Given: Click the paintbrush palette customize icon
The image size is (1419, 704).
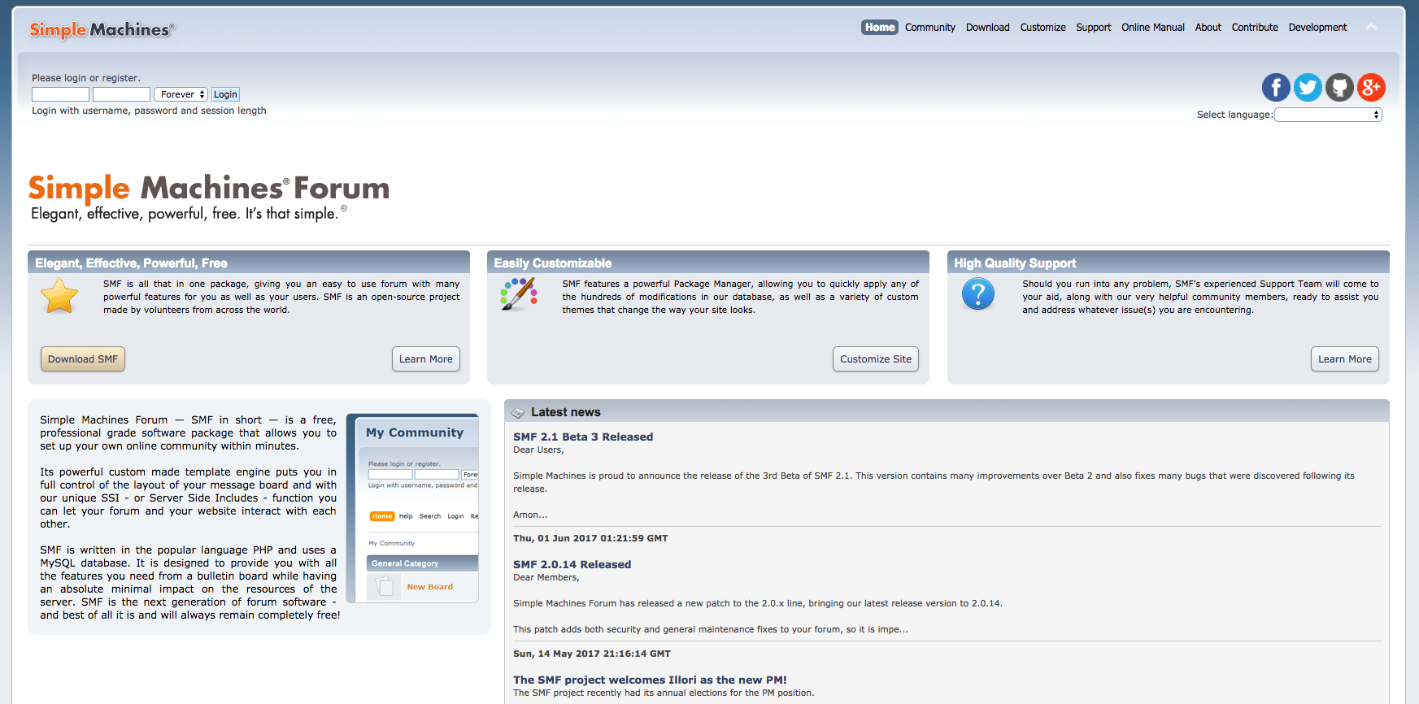Looking at the screenshot, I should coord(519,294).
